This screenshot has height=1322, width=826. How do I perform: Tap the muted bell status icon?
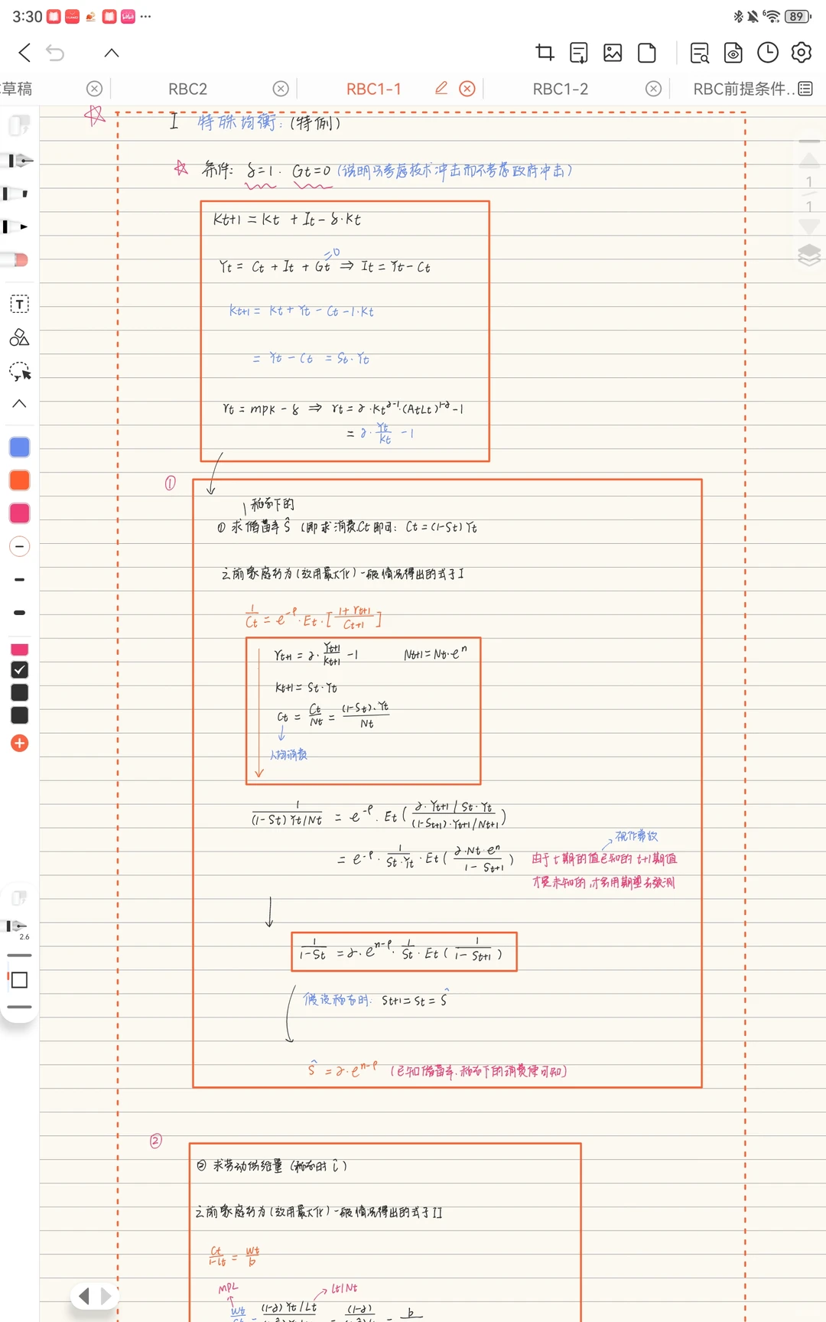click(753, 16)
